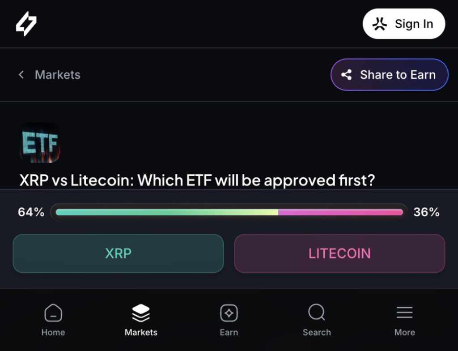Viewport: 458px width, 351px height.
Task: Click the green XRP portion of progress bar
Action: 166,212
